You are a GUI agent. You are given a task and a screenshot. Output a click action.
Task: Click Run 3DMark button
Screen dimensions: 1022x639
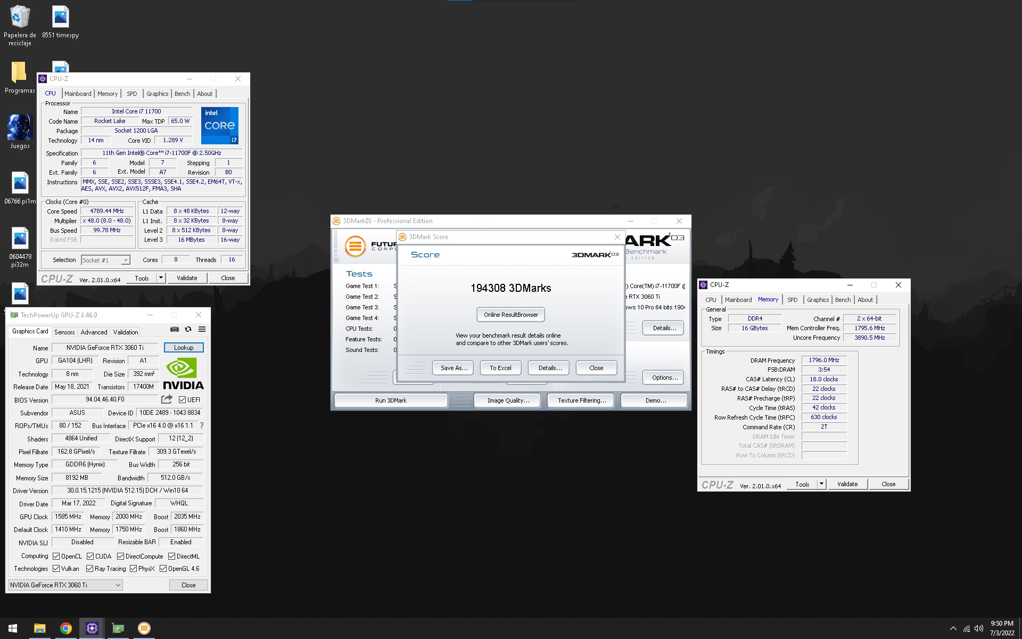click(391, 400)
